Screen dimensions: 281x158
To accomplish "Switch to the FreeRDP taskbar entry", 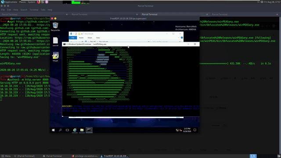I will (114, 156).
